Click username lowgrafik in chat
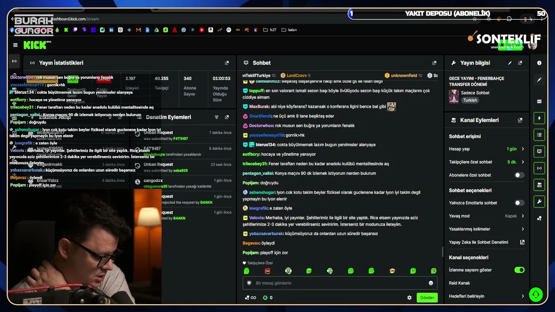The width and height of the screenshot is (555, 312). [258, 208]
